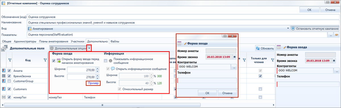Click the Остановить отчетную кампанию button

[x=315, y=29]
